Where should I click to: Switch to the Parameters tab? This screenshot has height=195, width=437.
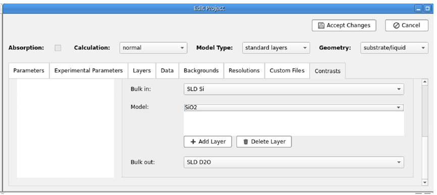pyautogui.click(x=29, y=71)
